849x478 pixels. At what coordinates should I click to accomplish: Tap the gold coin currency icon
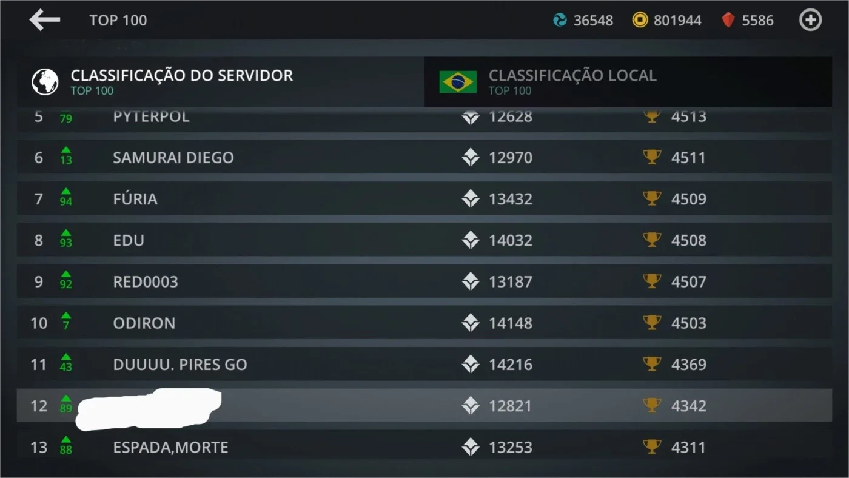[640, 20]
